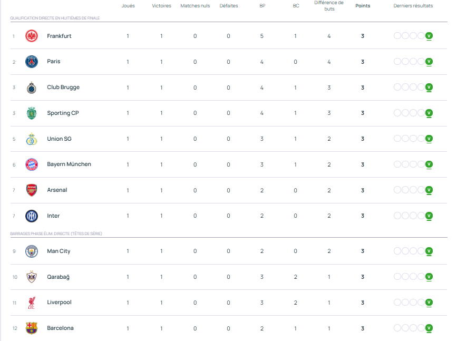Viewport: 457px width, 341px height.
Task: Select the Arsenal team name
Action: (57, 190)
